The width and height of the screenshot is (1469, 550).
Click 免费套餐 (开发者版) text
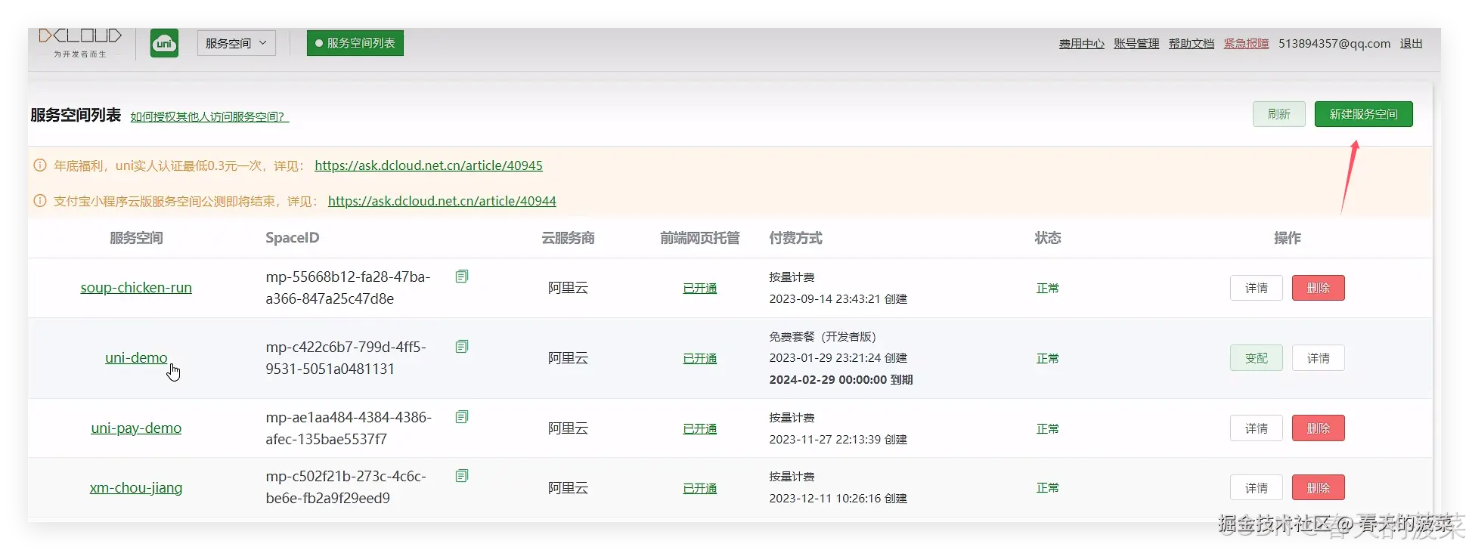tap(823, 337)
